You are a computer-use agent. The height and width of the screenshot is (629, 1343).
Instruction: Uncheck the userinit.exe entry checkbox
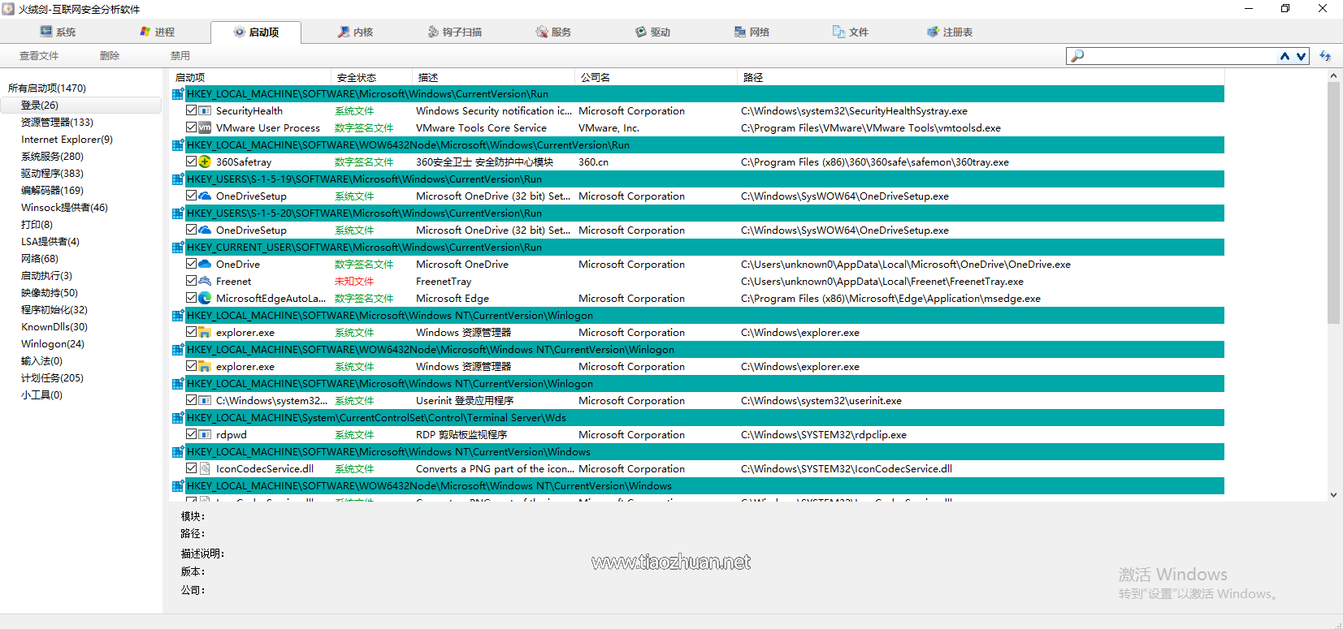[191, 400]
